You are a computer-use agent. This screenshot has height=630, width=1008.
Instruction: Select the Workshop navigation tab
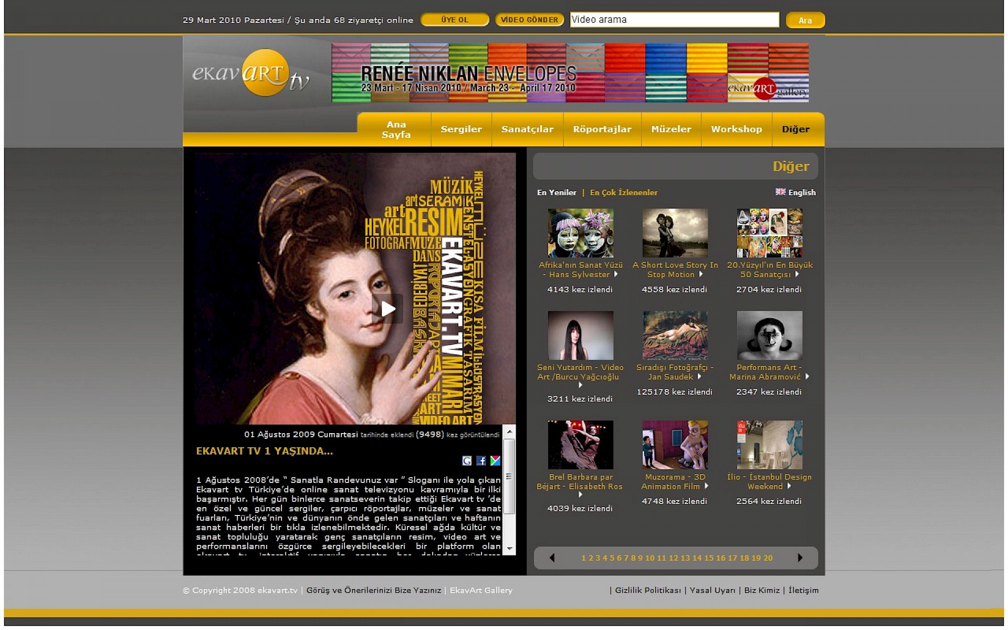(736, 129)
